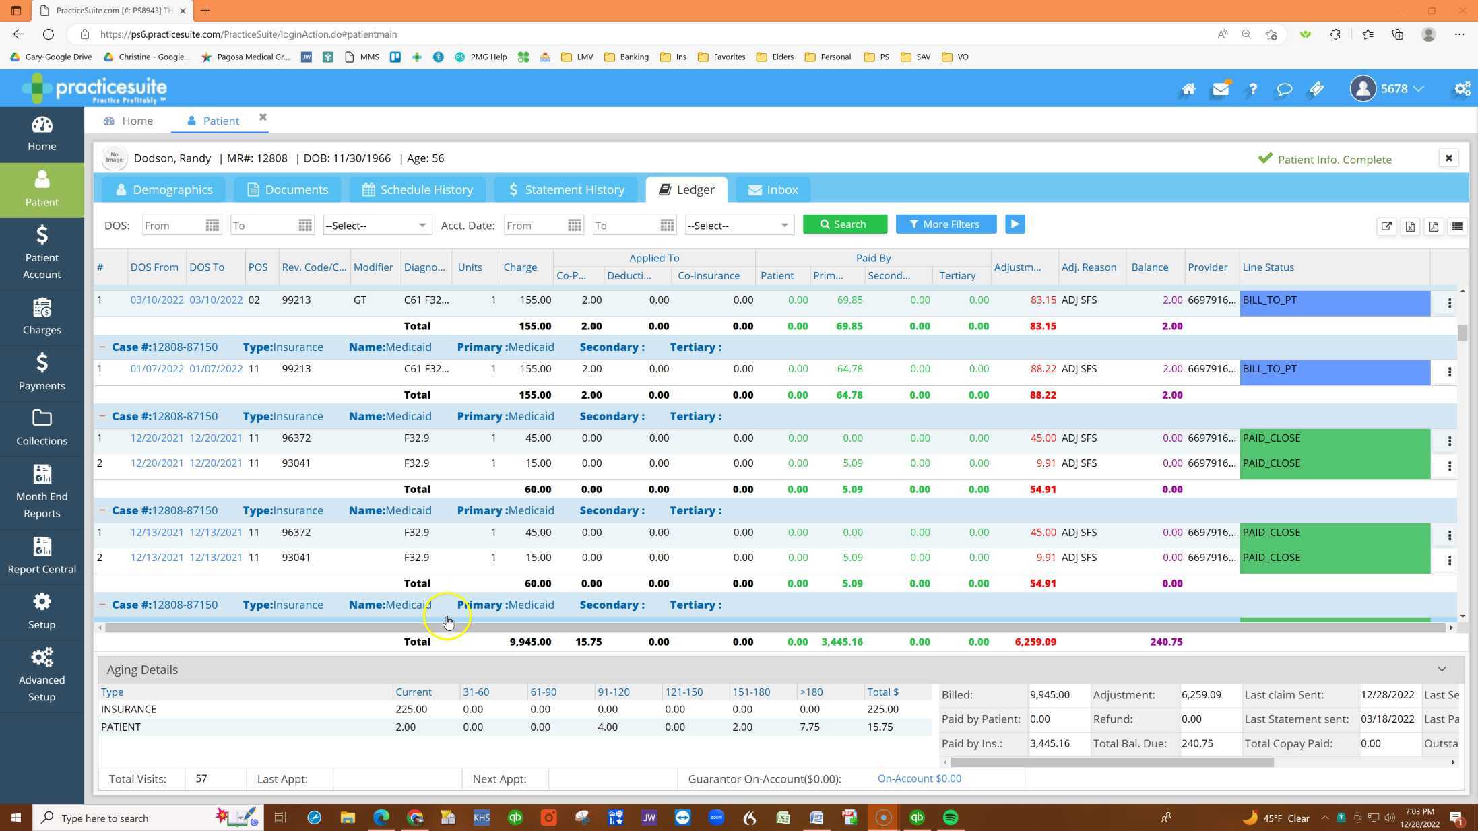The image size is (1478, 831).
Task: Export ledger to Excel file
Action: (x=1409, y=227)
